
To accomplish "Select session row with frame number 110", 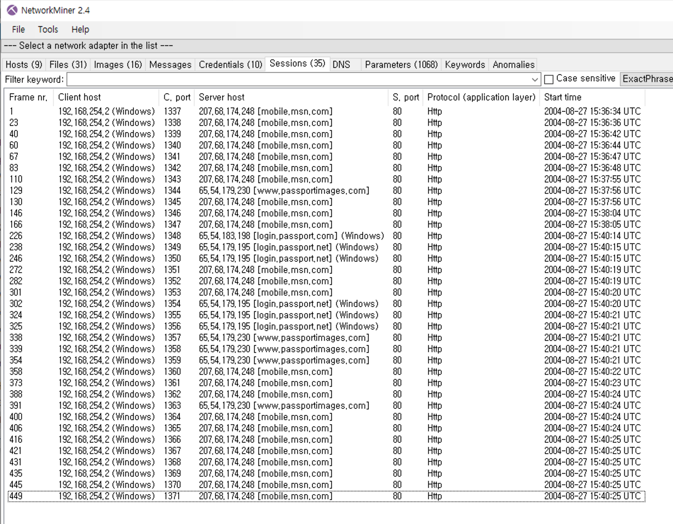I will tap(326, 179).
